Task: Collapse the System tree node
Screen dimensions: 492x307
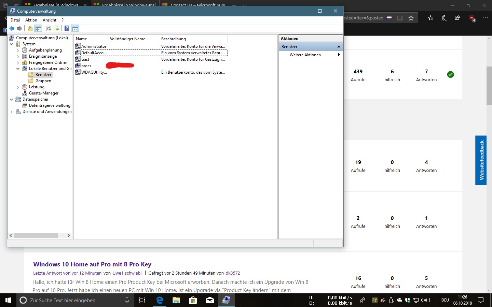Action: coord(11,44)
